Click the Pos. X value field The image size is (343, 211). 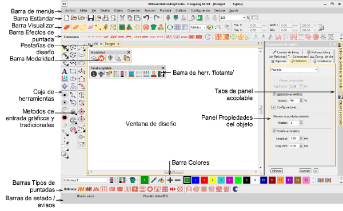255,25
